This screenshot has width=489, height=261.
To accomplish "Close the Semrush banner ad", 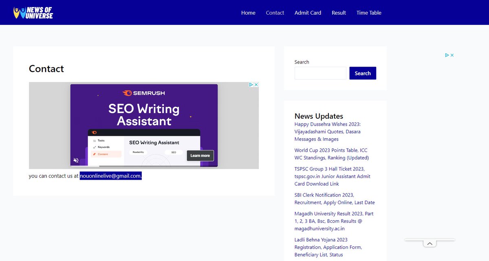I will pyautogui.click(x=256, y=85).
